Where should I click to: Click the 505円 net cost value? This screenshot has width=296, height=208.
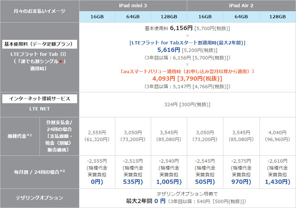pyautogui.click(x=205, y=182)
